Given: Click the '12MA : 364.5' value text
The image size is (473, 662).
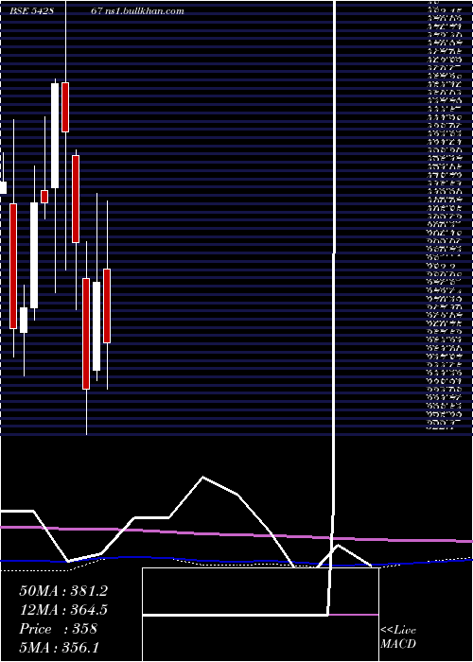Looking at the screenshot, I should [63, 610].
